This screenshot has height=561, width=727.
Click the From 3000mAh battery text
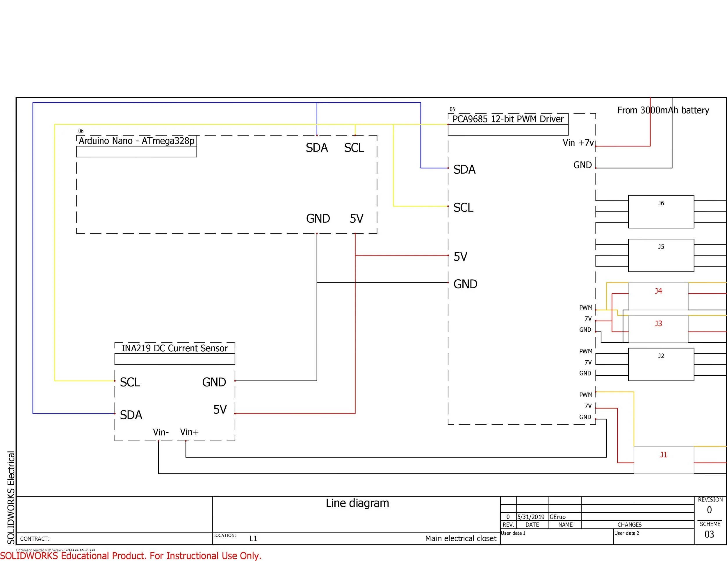[663, 110]
